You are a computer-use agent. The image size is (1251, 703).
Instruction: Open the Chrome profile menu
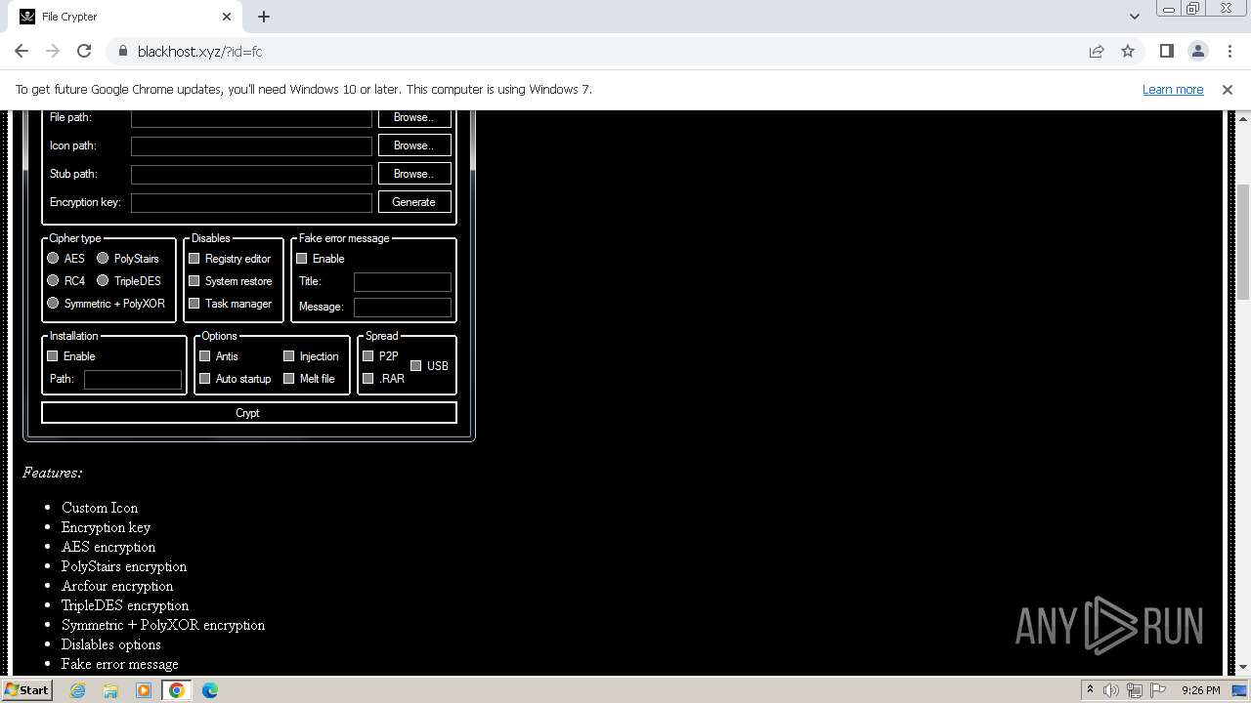pos(1198,51)
